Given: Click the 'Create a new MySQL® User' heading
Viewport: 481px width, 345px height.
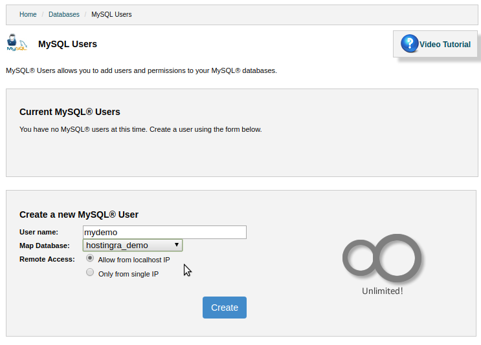Looking at the screenshot, I should [79, 214].
